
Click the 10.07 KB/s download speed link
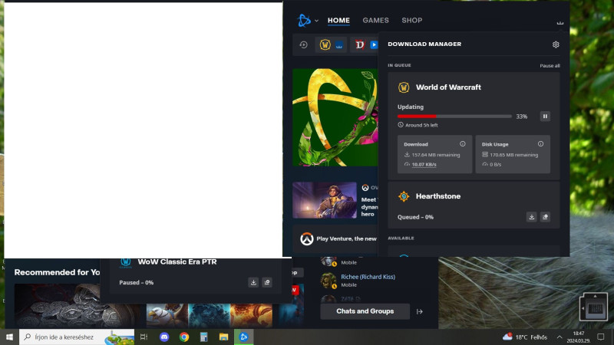(x=424, y=165)
